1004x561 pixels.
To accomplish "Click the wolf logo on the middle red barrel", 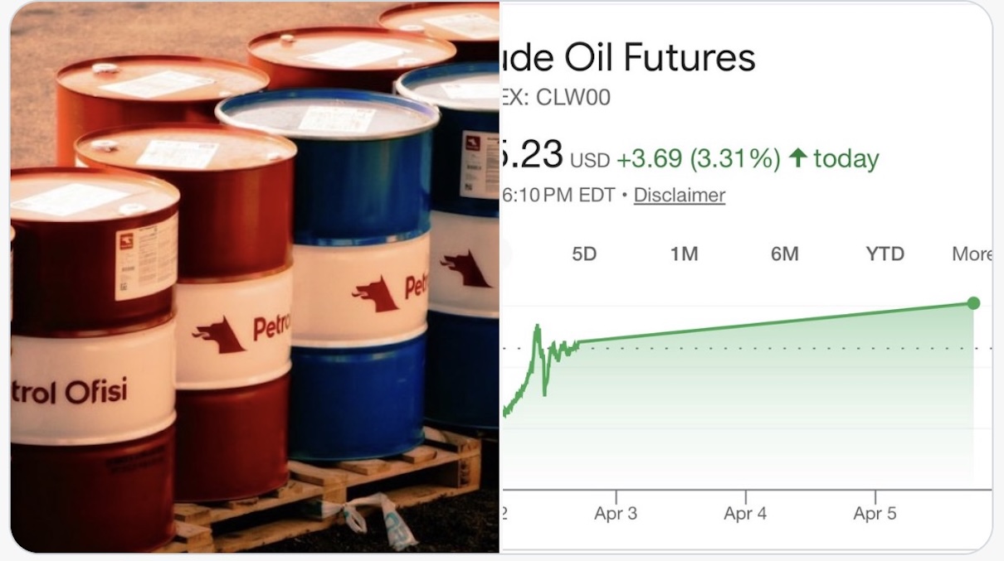I will (217, 331).
